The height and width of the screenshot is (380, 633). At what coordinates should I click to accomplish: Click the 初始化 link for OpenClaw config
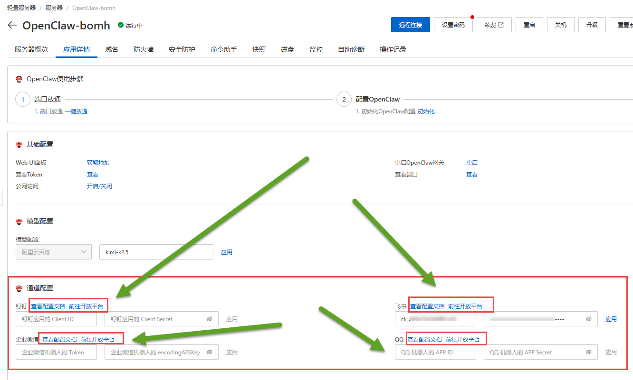click(x=426, y=111)
